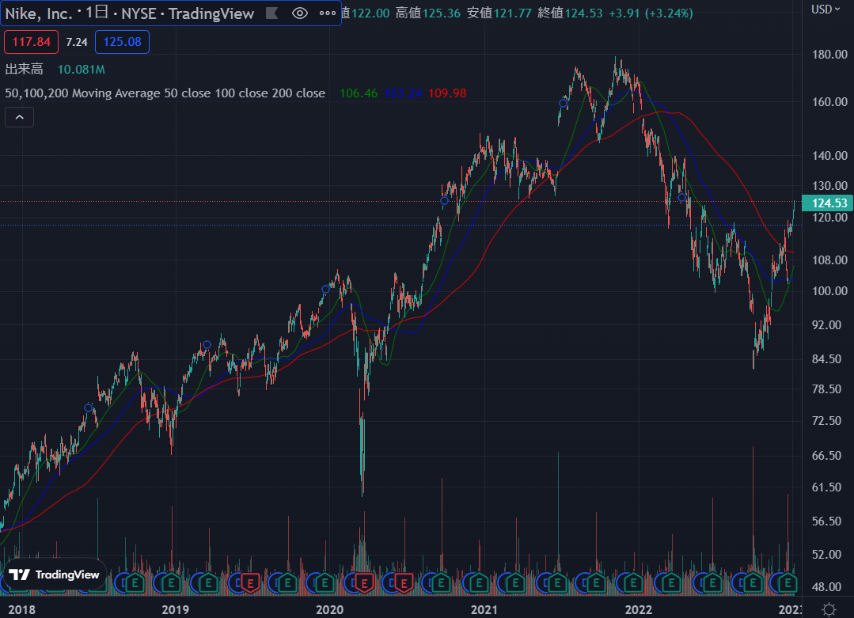Open the three-dot more options menu

[x=328, y=13]
